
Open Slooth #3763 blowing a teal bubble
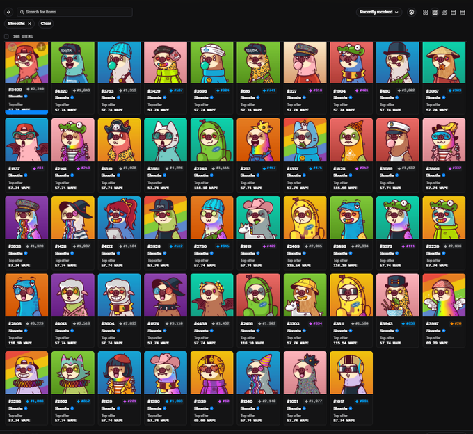coord(119,63)
